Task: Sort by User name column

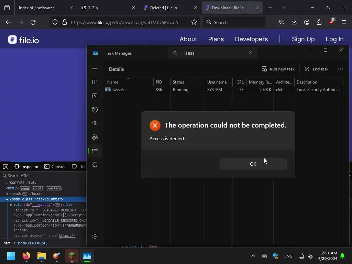Action: pos(218,82)
